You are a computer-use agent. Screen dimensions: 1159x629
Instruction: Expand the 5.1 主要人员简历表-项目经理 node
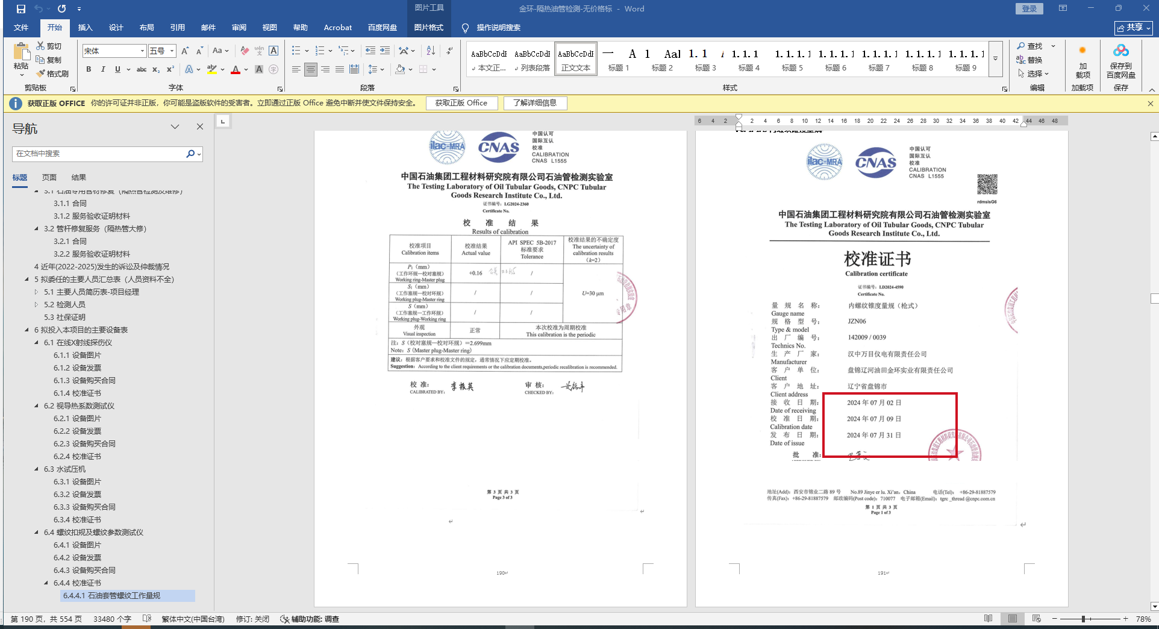36,292
